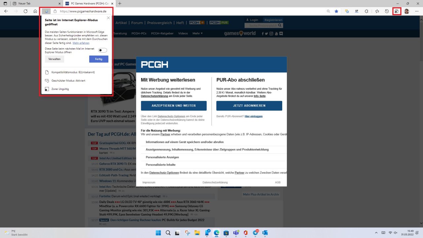Open the Forum menu item

[x=137, y=23]
